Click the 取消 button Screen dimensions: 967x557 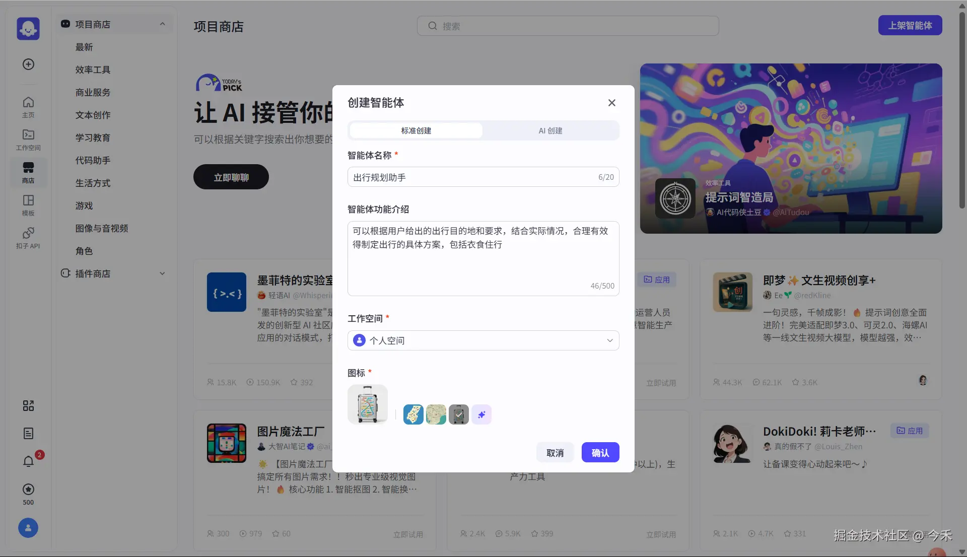[x=555, y=452]
